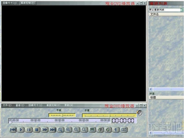This screenshot has width=184, height=138.
Task: Close the video window
Action: tap(145, 3)
